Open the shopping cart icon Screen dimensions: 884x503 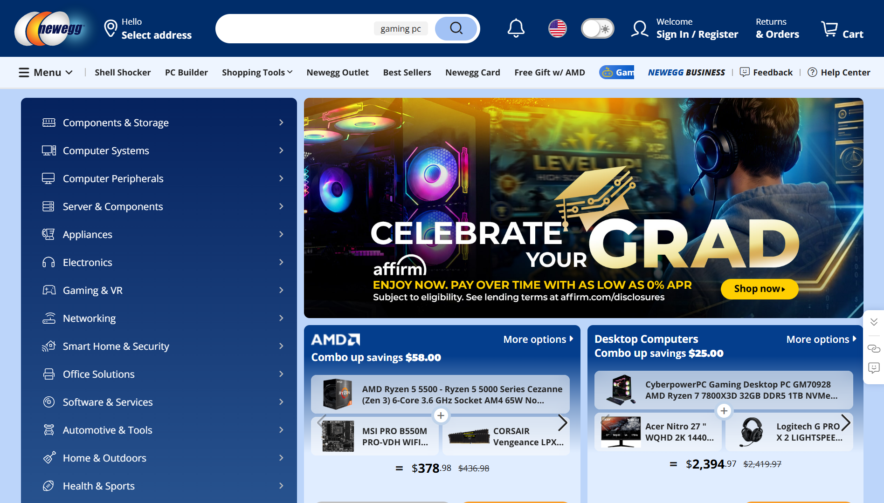829,28
